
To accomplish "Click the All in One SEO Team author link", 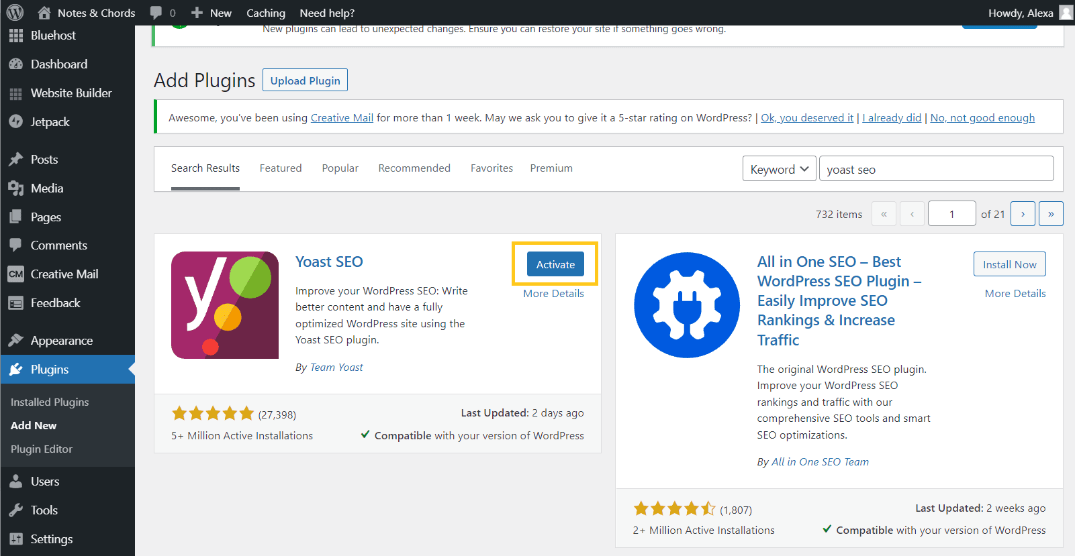I will (820, 462).
